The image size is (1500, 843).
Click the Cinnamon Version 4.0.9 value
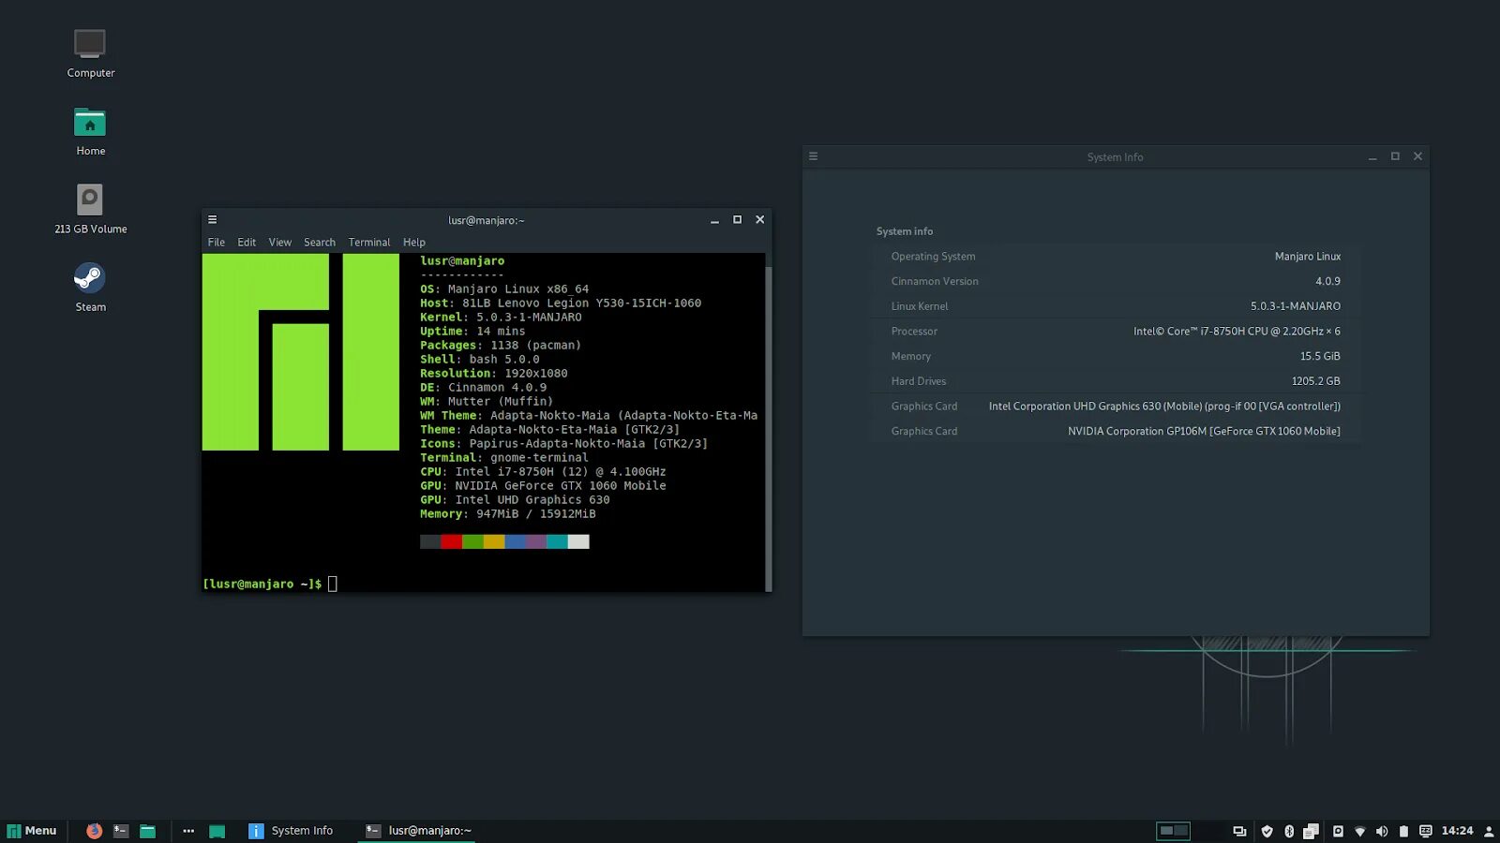point(1327,281)
